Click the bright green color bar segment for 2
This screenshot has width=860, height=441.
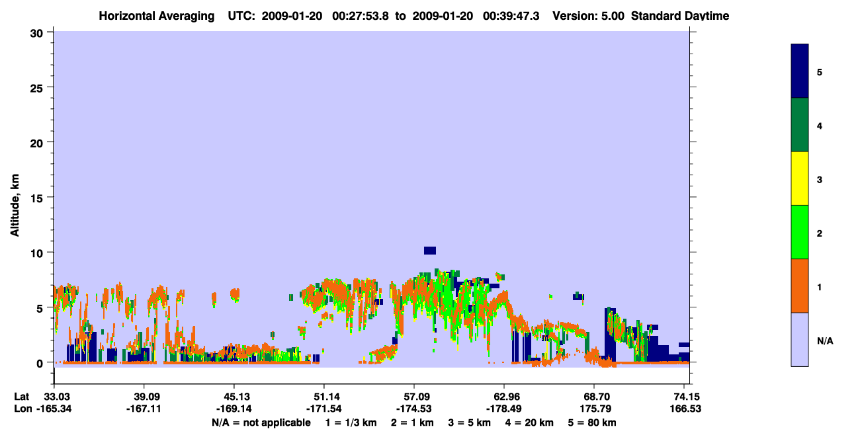pyautogui.click(x=800, y=232)
